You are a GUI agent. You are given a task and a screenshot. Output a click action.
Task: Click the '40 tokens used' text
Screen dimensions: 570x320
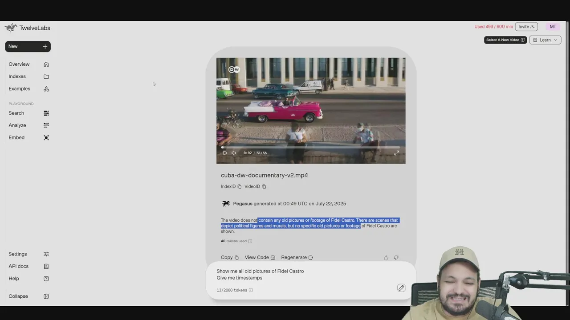click(233, 241)
